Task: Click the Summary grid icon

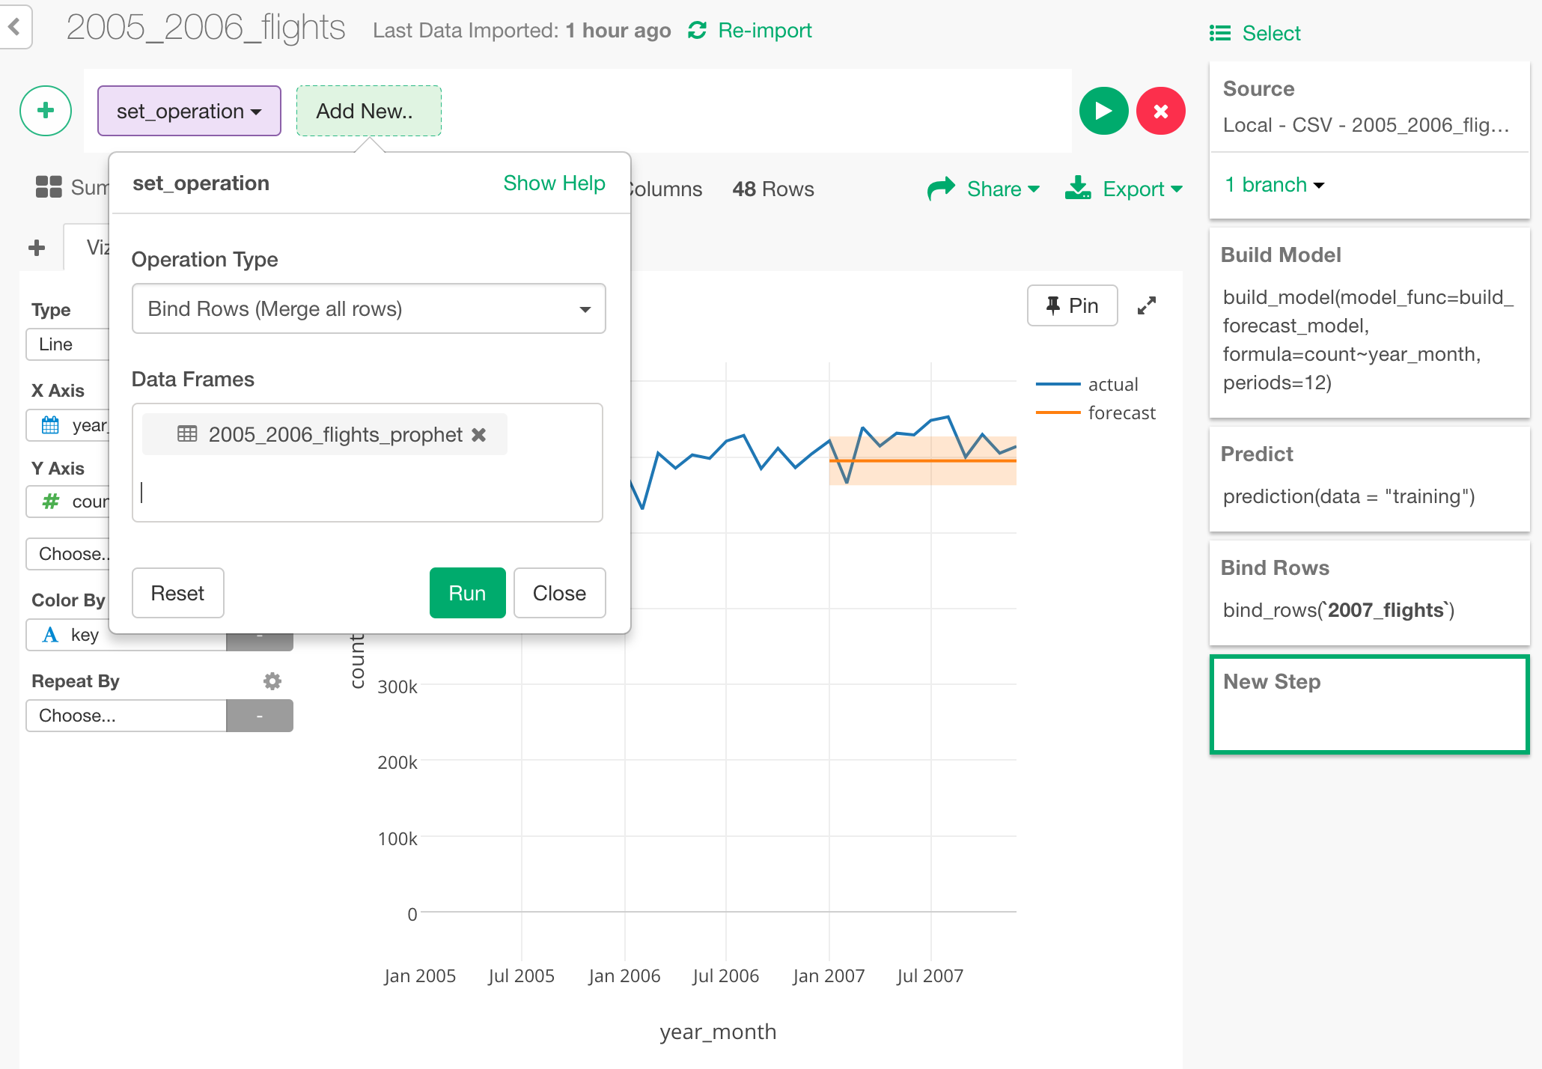Action: [x=49, y=187]
